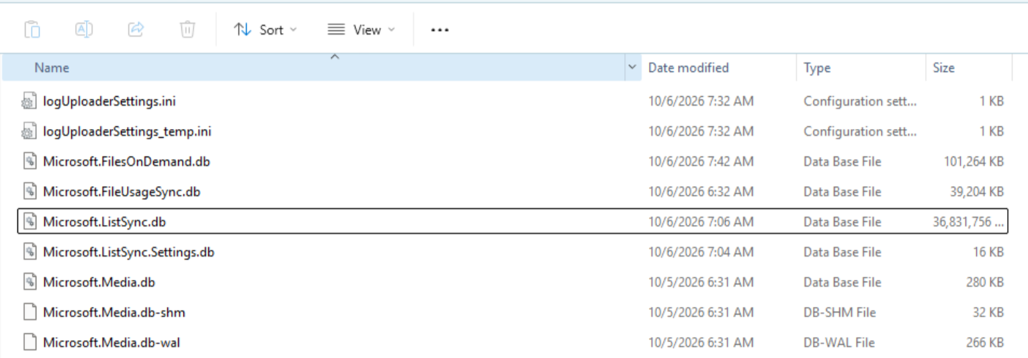Select the icon of Microsoft.ListSync.db
This screenshot has height=358, width=1028.
pos(29,222)
